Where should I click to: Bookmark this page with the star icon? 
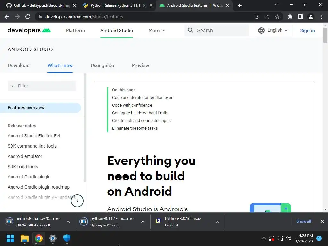pyautogui.click(x=277, y=17)
